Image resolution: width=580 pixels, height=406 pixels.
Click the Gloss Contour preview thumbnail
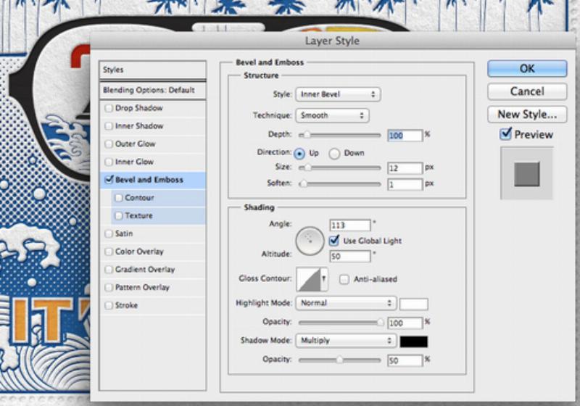point(309,279)
